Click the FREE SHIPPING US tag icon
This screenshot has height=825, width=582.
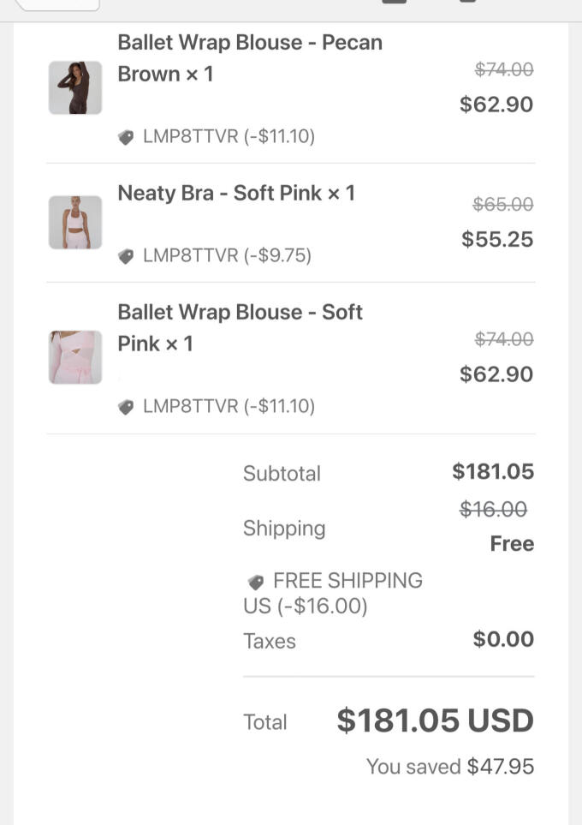(255, 582)
